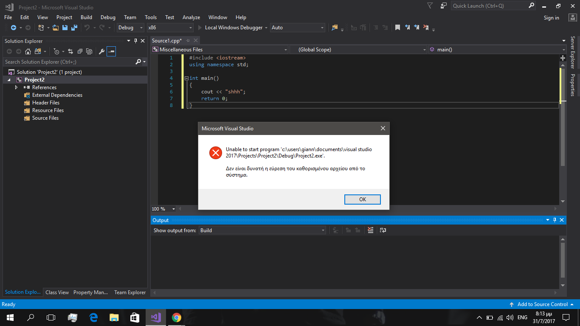Click the New Project toolbar icon
This screenshot has height=326, width=580.
[x=41, y=28]
